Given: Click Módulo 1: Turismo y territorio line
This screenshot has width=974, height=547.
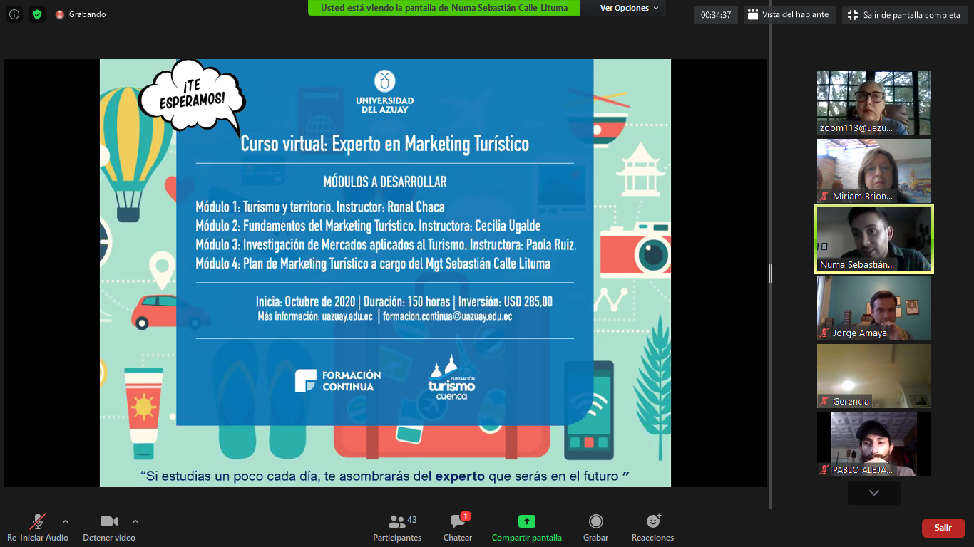Looking at the screenshot, I should click(x=320, y=207).
